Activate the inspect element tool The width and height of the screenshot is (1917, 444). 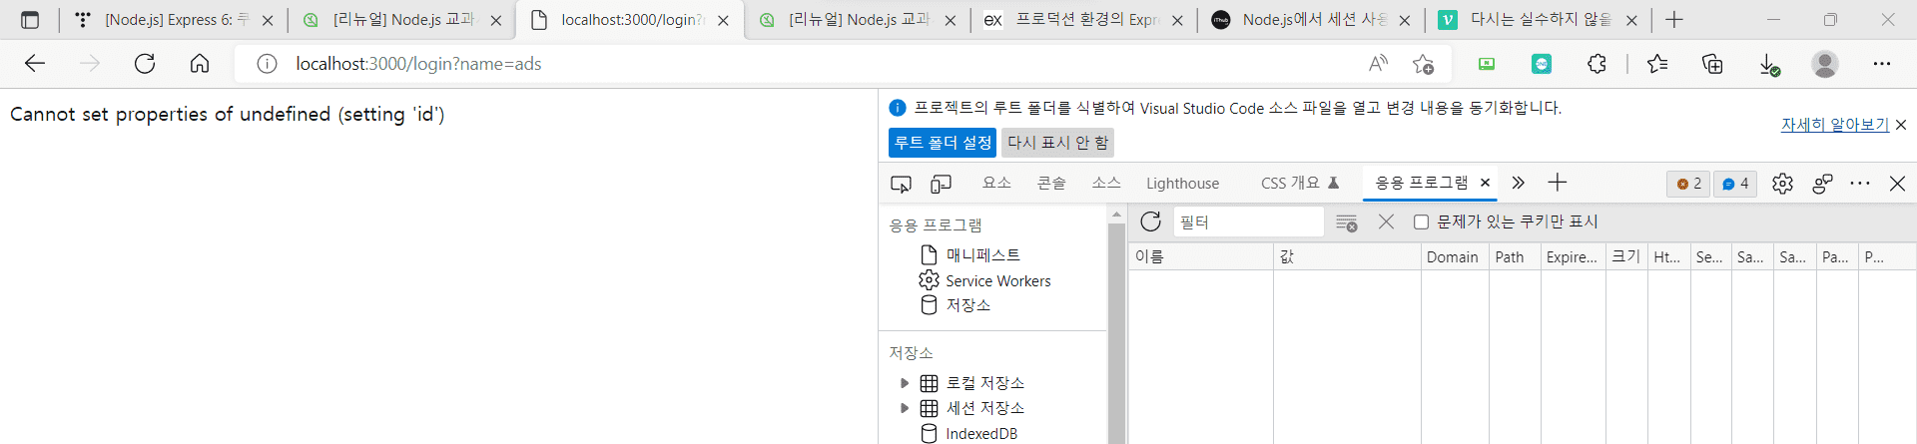pyautogui.click(x=901, y=184)
